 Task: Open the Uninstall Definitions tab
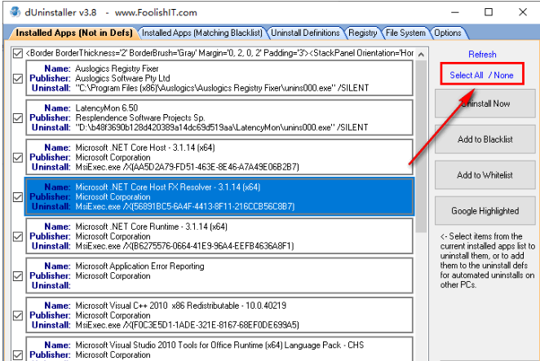[x=305, y=33]
